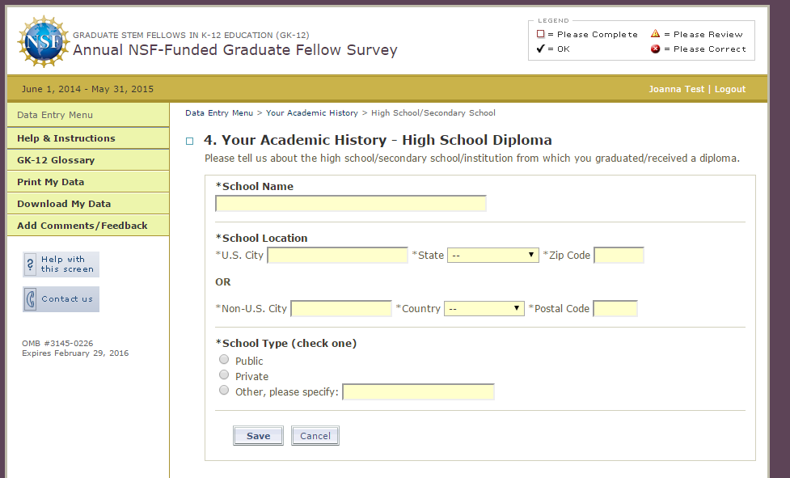Select the Private school type
This screenshot has width=790, height=478.
click(224, 375)
